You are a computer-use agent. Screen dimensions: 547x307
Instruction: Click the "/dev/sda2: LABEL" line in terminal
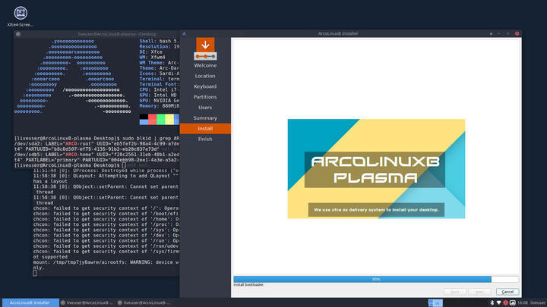tap(96, 144)
